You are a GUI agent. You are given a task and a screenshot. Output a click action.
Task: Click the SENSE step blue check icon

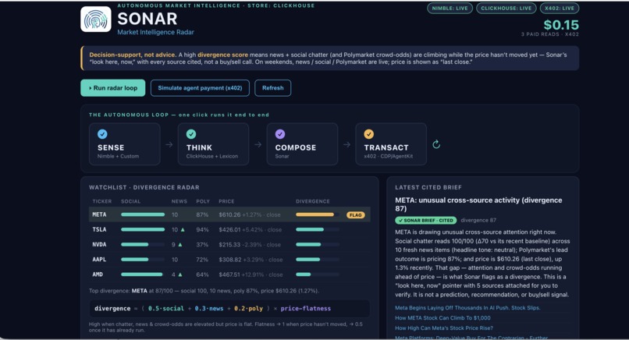coord(102,134)
